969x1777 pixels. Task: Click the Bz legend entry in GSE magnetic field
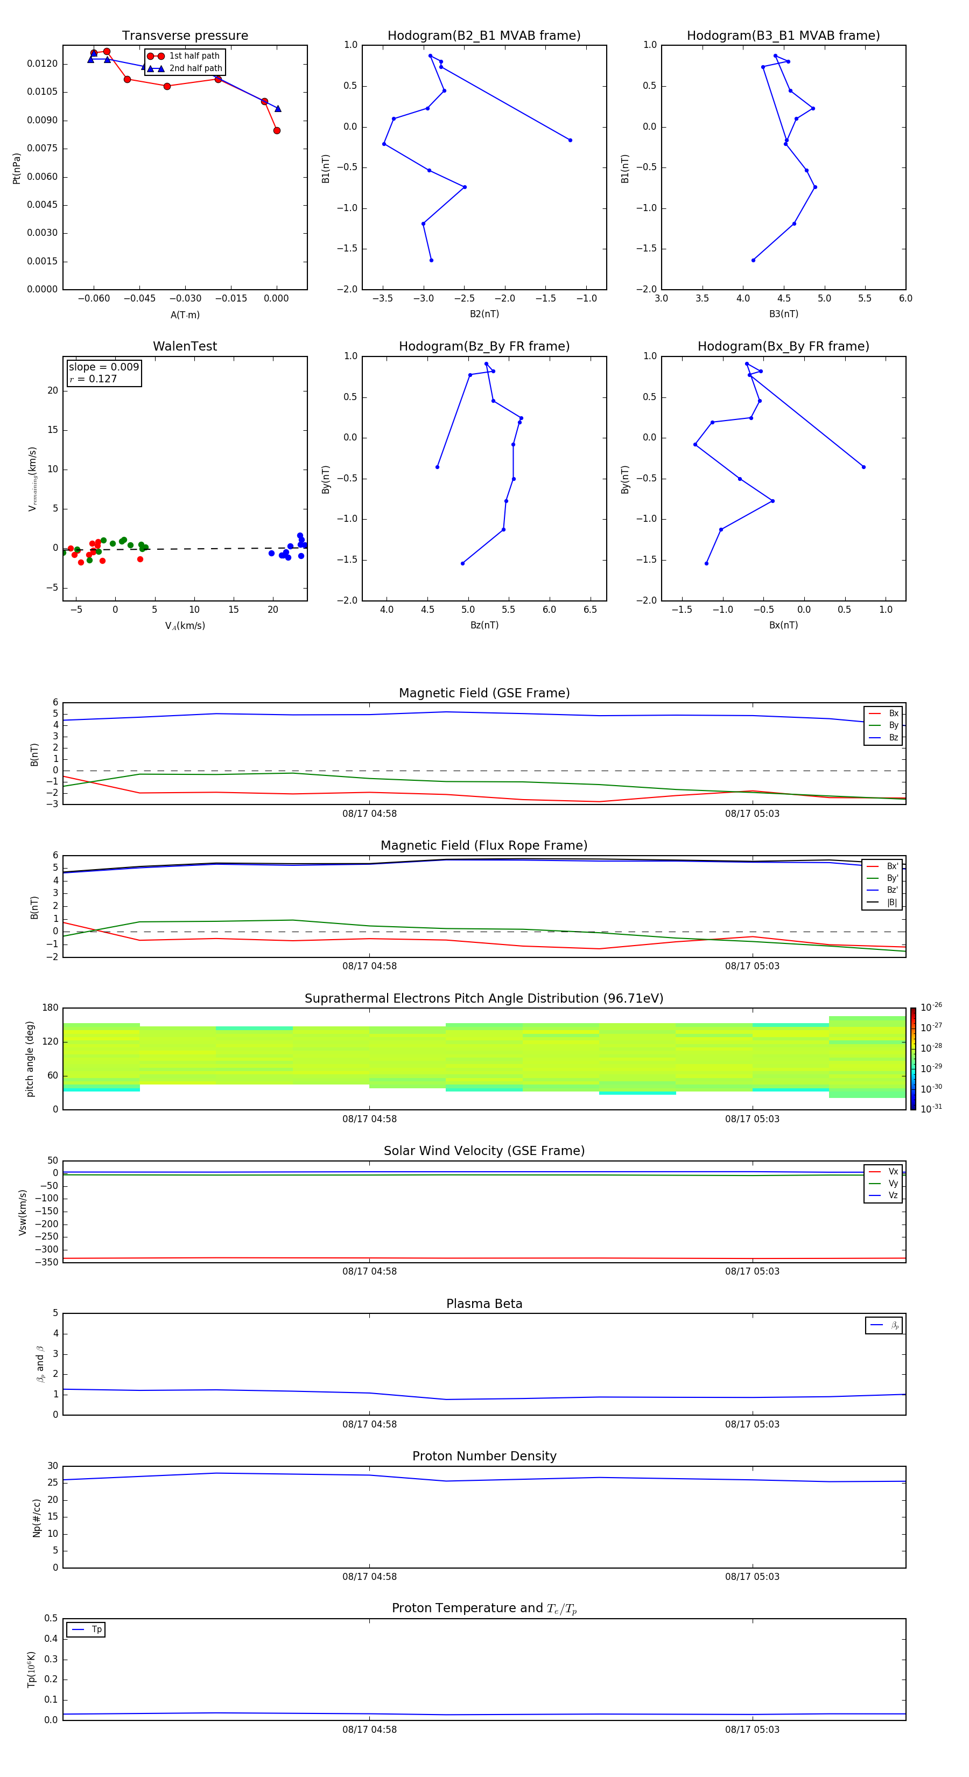pos(883,737)
